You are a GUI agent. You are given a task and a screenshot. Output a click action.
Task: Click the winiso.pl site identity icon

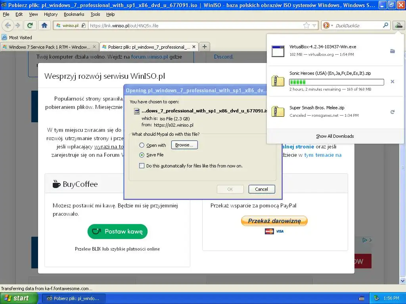coord(71,25)
